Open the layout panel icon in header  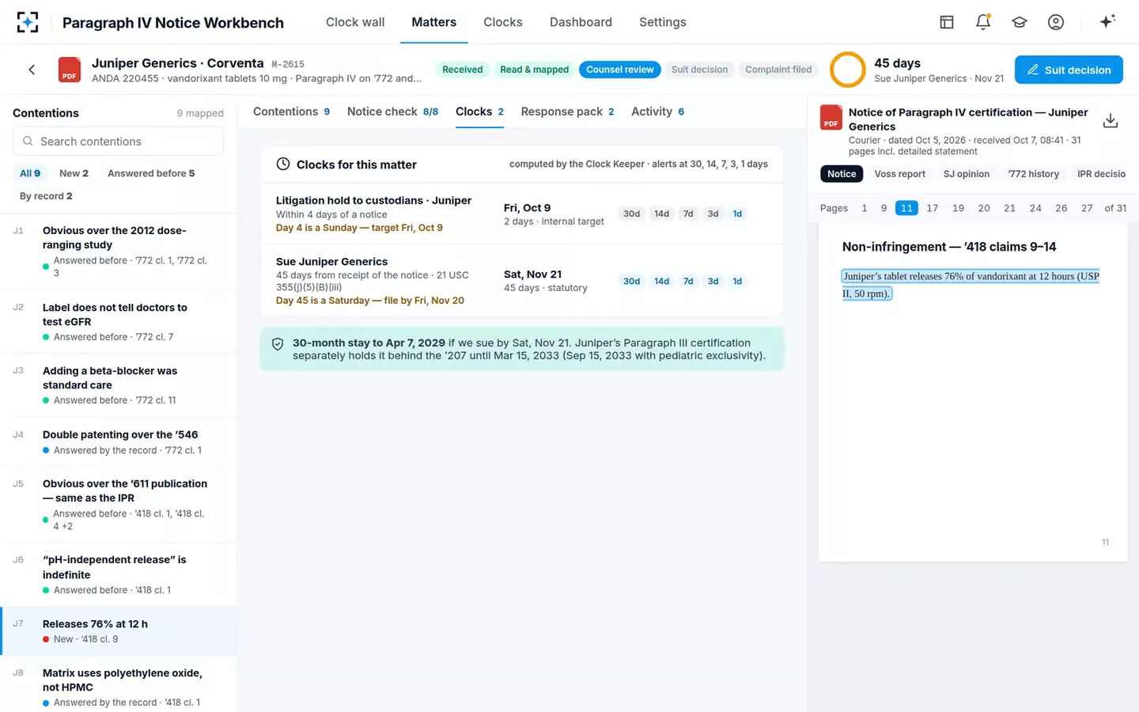[947, 22]
